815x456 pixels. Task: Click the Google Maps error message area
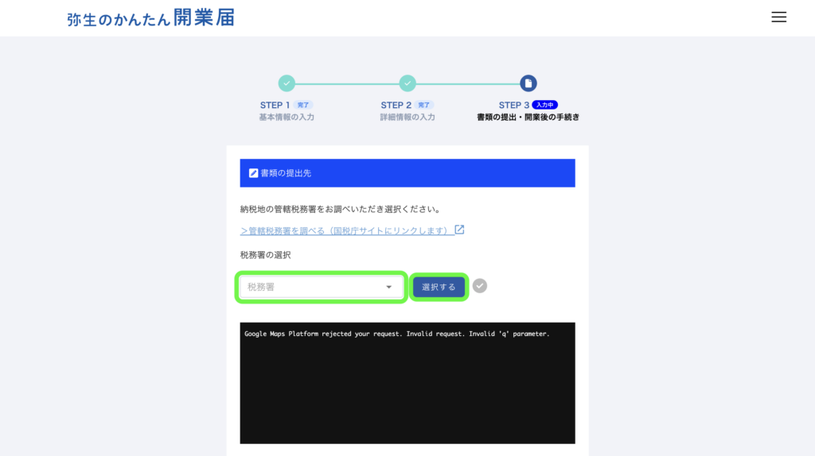coord(407,383)
